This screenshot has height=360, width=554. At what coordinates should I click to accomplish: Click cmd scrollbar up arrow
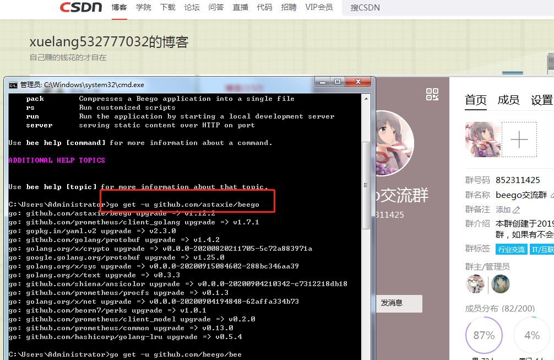(366, 99)
